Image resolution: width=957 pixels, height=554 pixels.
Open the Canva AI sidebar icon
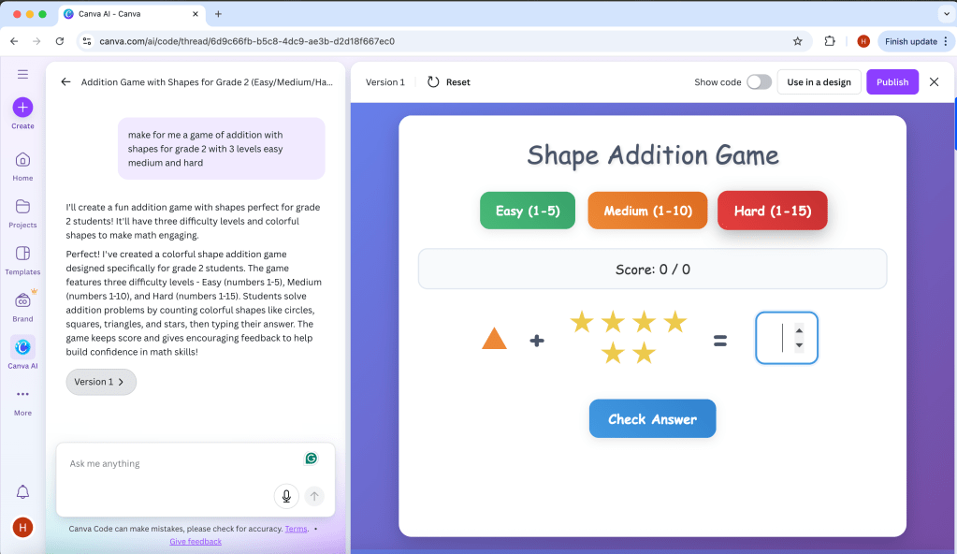coord(22,347)
